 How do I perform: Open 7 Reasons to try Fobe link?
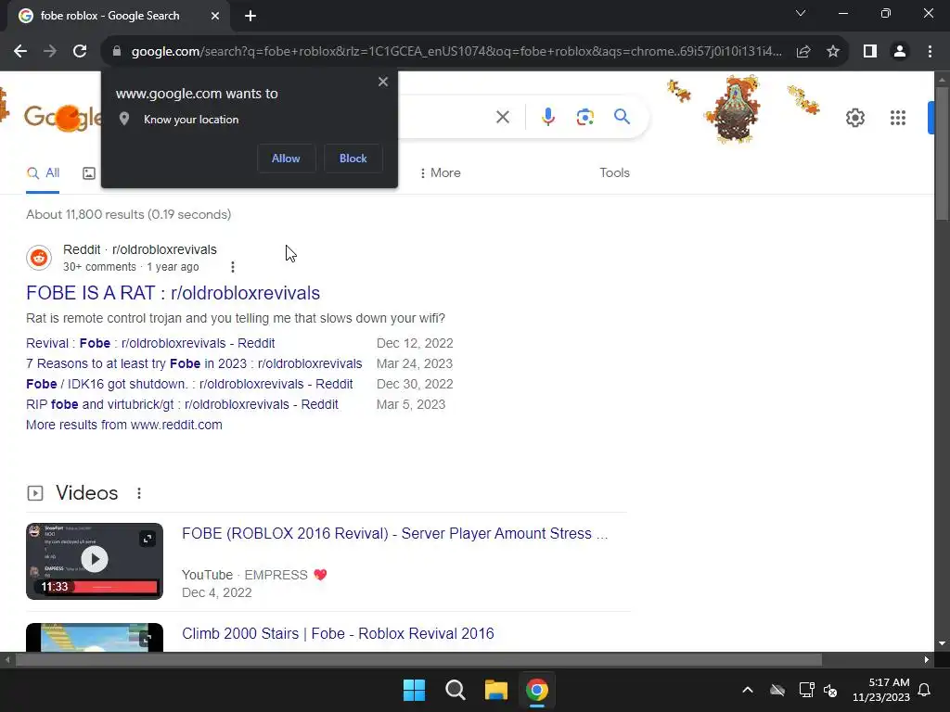(194, 363)
